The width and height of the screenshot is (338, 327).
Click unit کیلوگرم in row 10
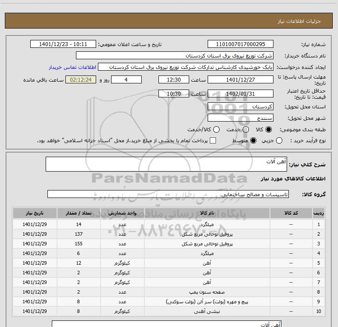tap(122, 311)
